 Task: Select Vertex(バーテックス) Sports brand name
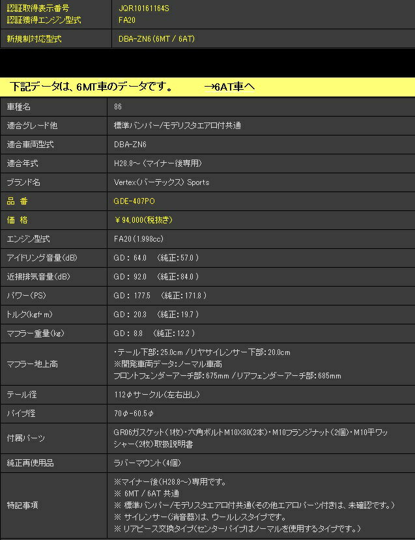(162, 182)
